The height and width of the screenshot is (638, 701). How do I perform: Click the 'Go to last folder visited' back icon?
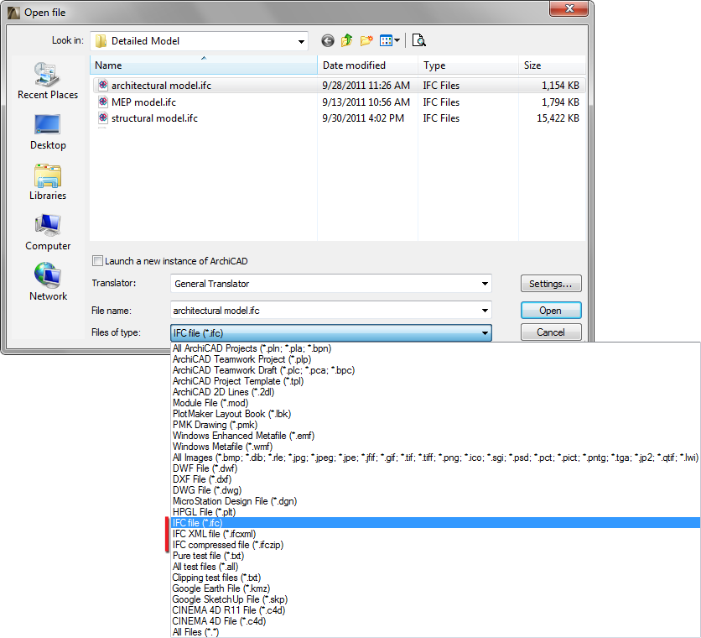pyautogui.click(x=327, y=40)
